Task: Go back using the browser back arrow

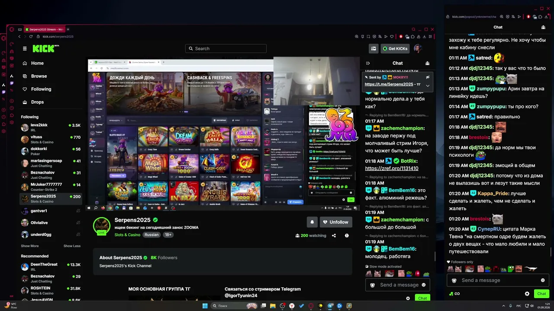Action: tap(19, 37)
